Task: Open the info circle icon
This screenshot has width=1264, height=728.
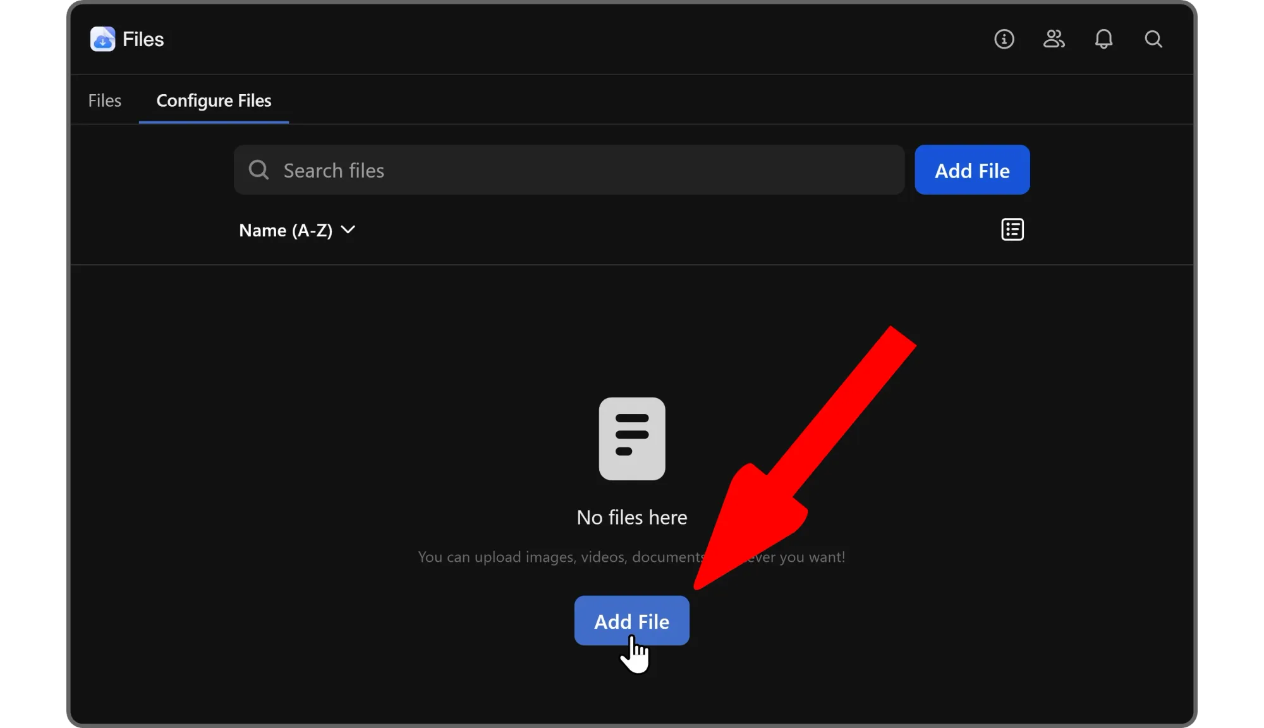Action: coord(1004,39)
